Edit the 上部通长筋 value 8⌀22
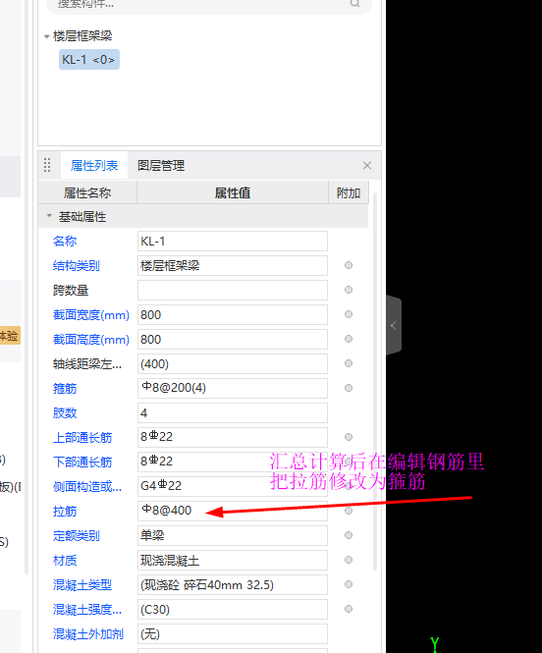The image size is (542, 653). pyautogui.click(x=233, y=437)
